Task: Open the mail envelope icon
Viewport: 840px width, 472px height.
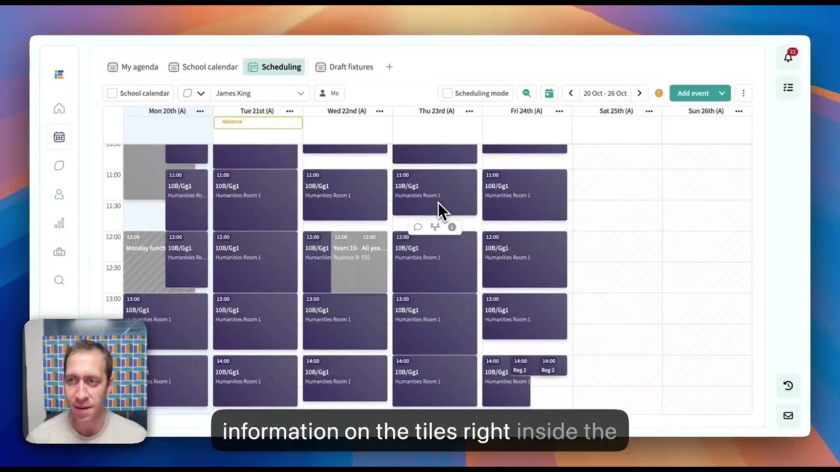Action: 788,416
